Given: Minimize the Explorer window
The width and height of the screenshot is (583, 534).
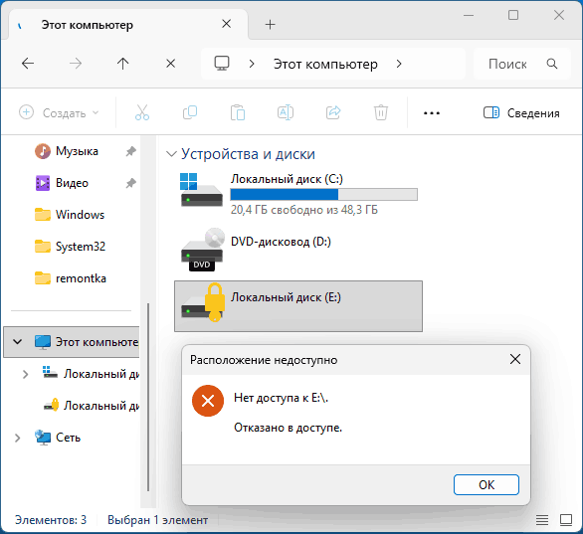Looking at the screenshot, I should [469, 15].
